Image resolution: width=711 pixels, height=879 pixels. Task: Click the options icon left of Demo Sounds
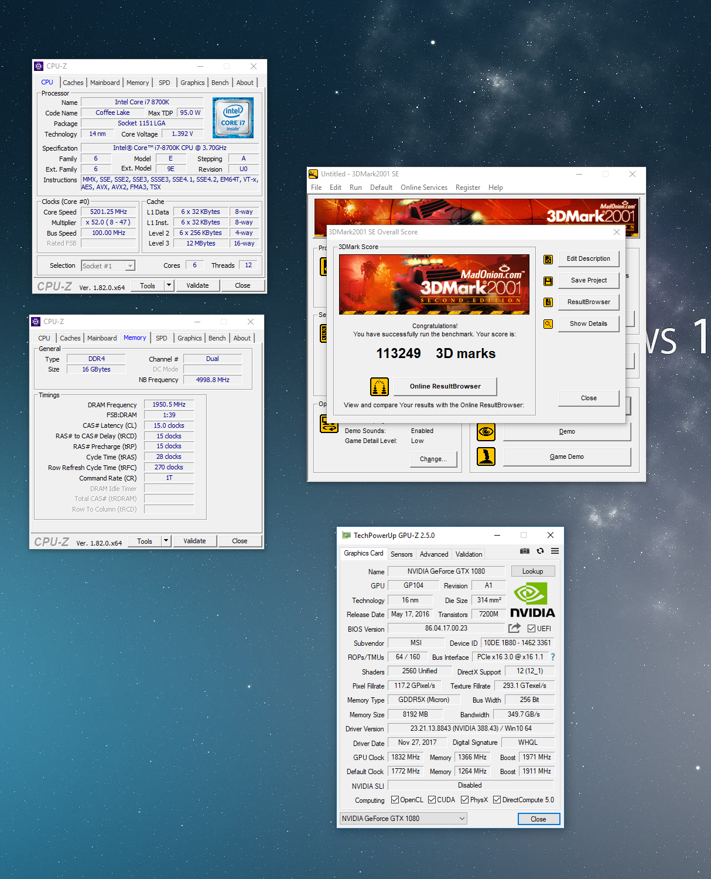click(x=329, y=423)
